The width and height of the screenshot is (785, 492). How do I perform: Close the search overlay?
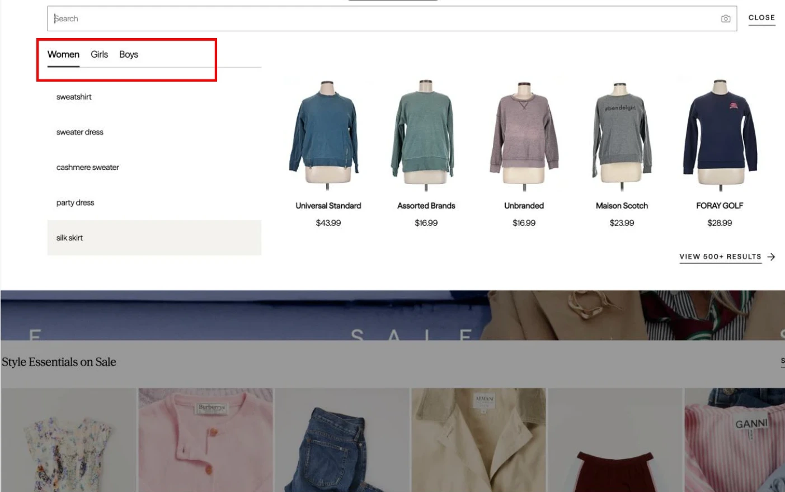pos(762,18)
